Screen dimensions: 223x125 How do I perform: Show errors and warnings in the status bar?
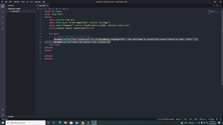click(x=5, y=119)
